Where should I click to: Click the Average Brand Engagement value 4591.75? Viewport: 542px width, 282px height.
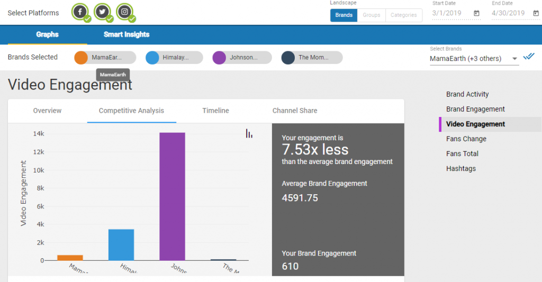300,198
